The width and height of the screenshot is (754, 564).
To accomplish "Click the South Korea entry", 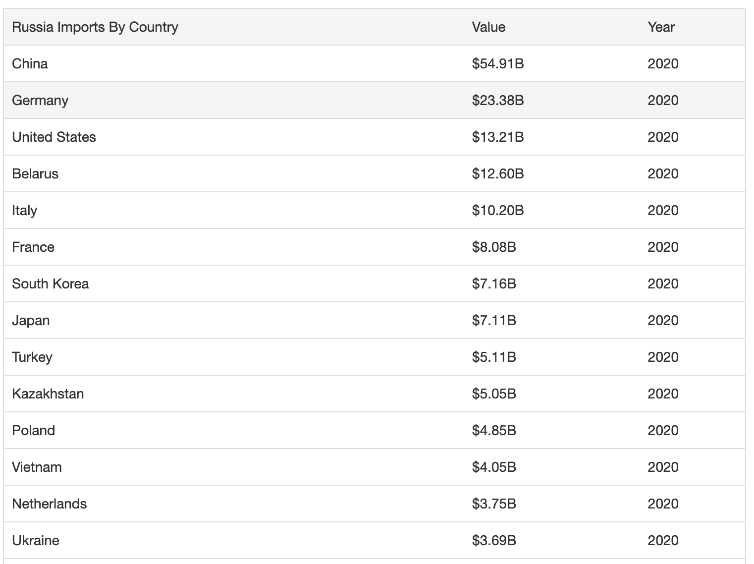I will point(51,284).
